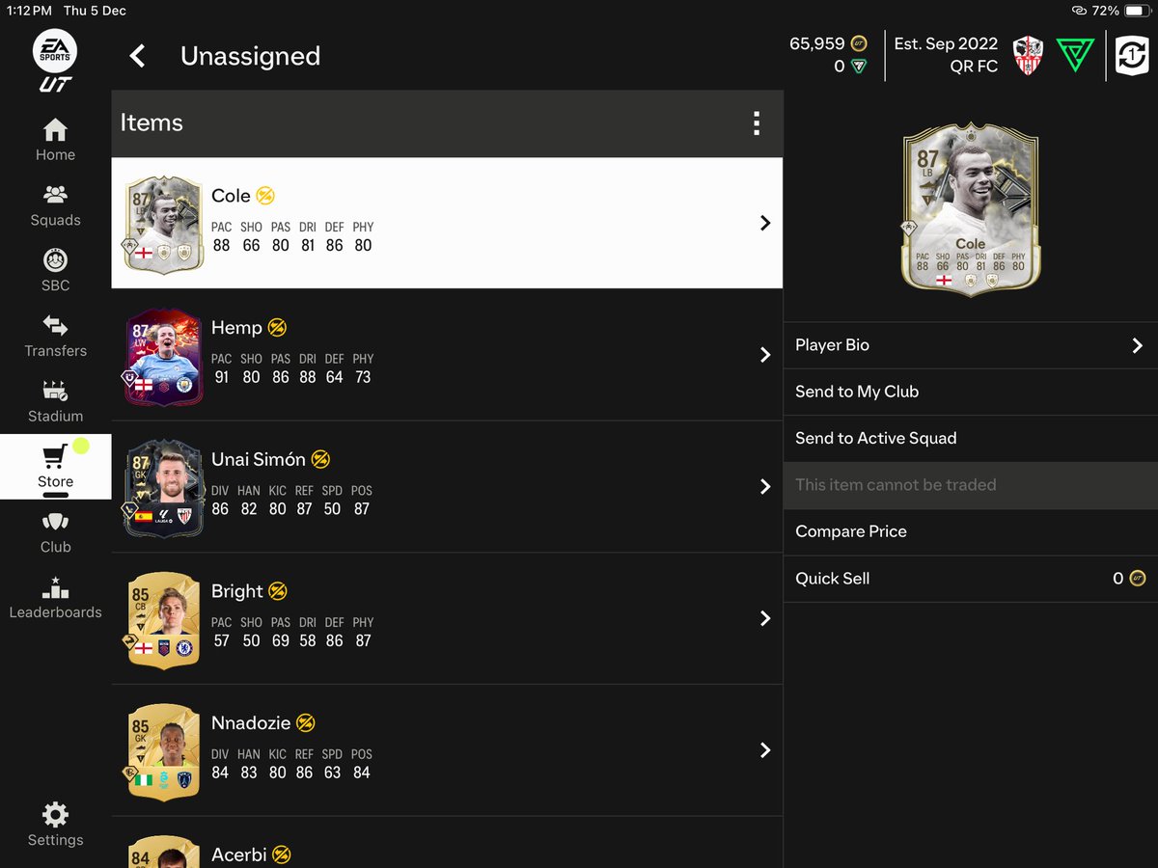Tap the green points icon beside 0

pyautogui.click(x=859, y=67)
